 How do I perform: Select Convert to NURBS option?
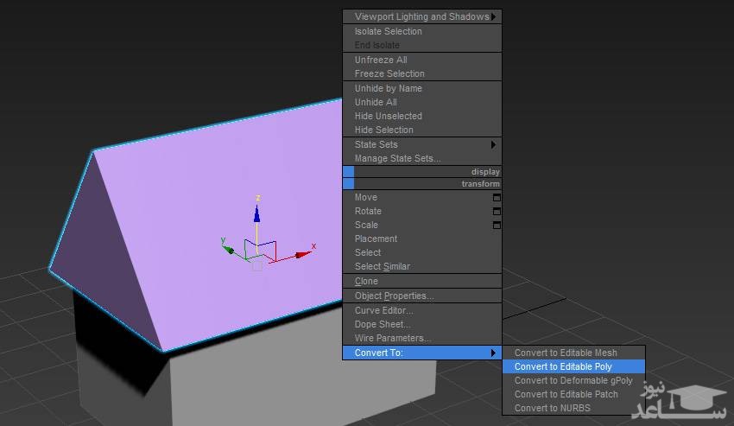[553, 408]
